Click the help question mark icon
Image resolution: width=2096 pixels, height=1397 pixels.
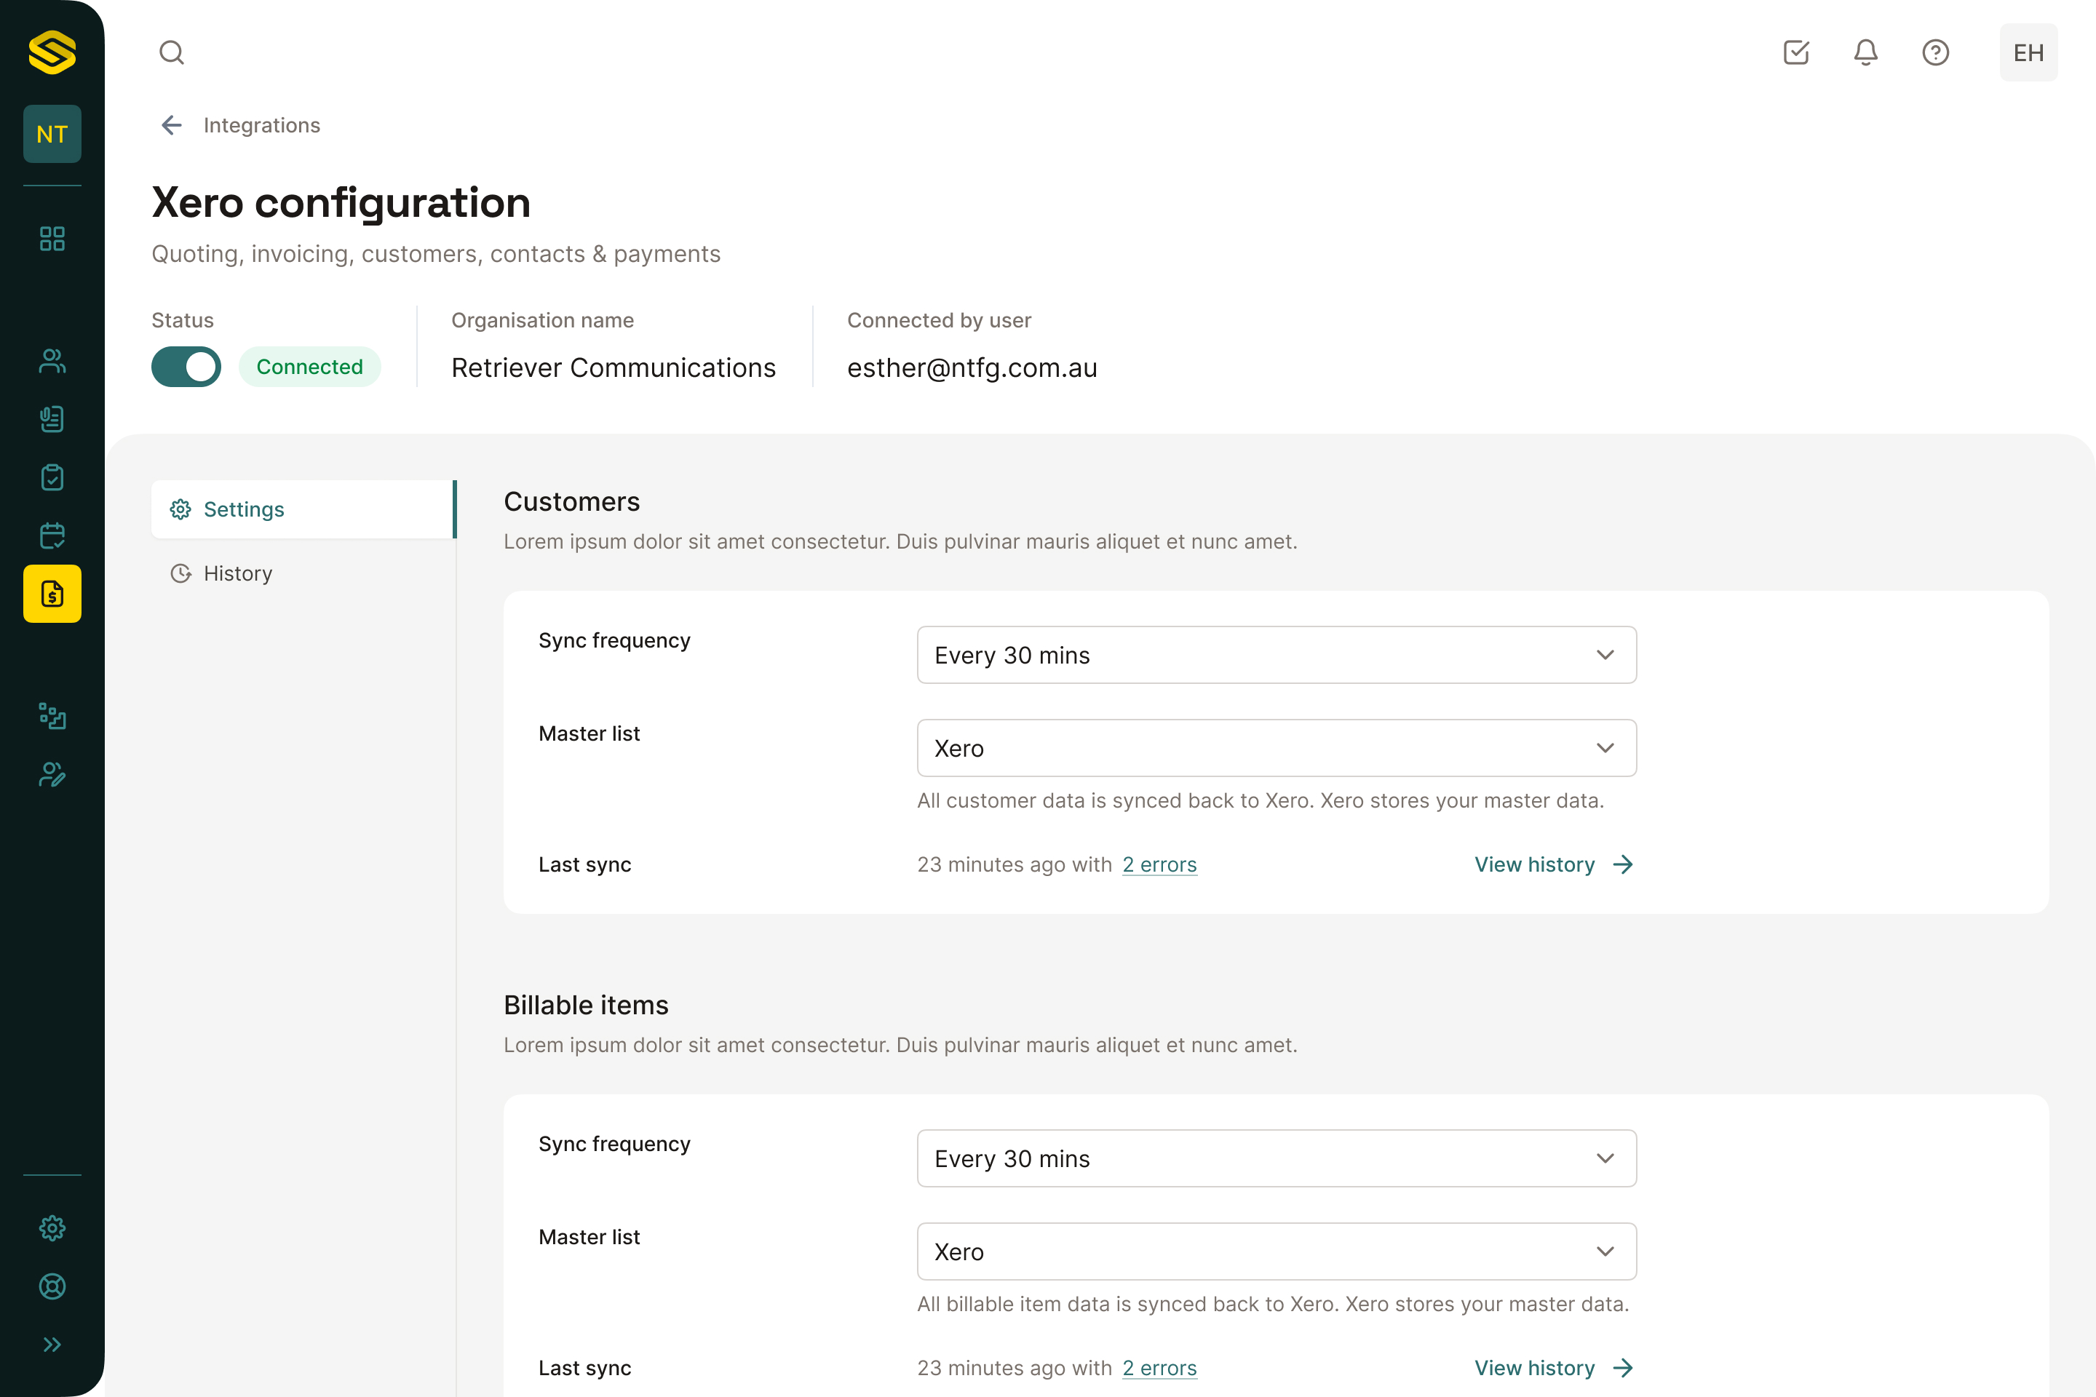(x=1934, y=52)
